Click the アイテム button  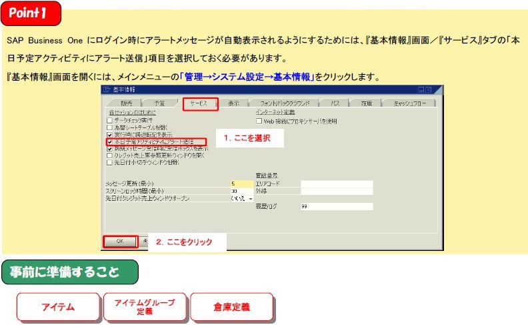59,307
